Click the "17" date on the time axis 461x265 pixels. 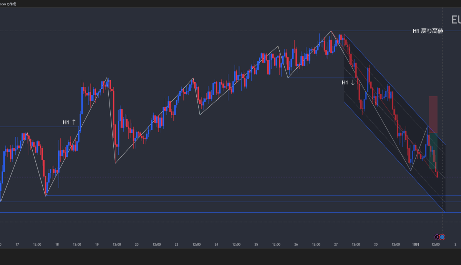coord(17,244)
